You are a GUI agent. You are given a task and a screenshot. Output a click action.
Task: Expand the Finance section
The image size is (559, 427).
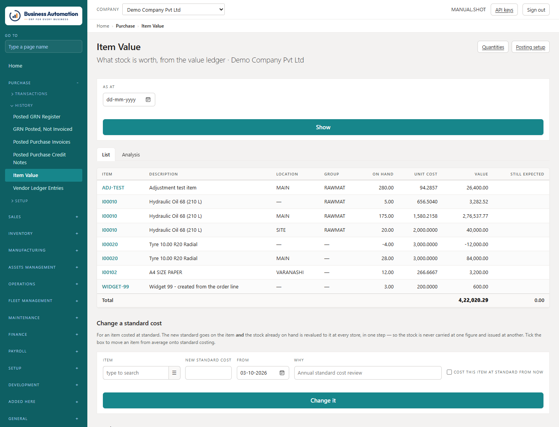point(43,335)
